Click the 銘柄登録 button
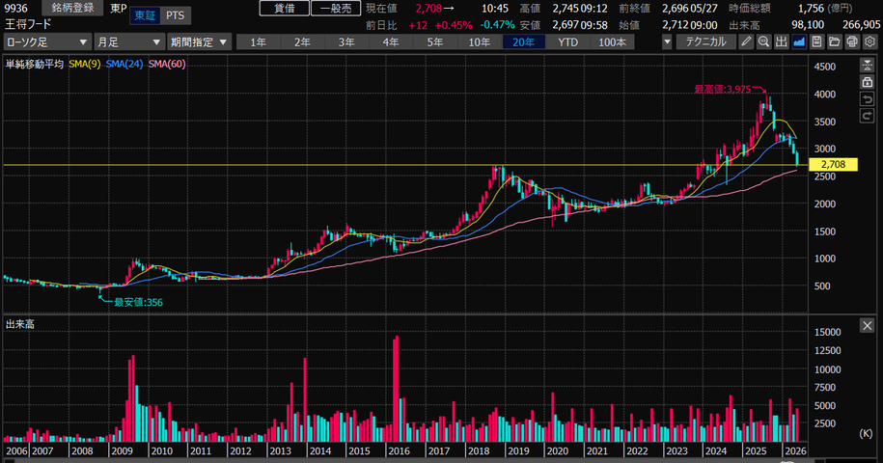Image resolution: width=883 pixels, height=463 pixels. (72, 8)
